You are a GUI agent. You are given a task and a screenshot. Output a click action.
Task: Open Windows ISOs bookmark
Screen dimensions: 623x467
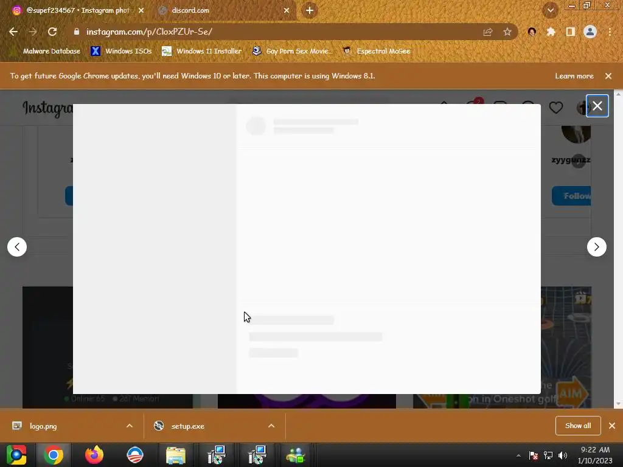click(x=121, y=51)
